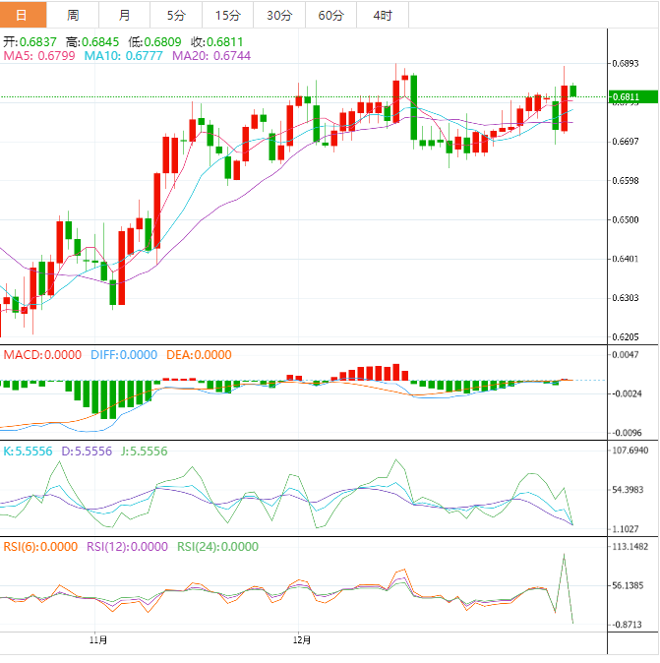
Task: Click the 54.3983 KDJ axis label
Action: [x=628, y=490]
